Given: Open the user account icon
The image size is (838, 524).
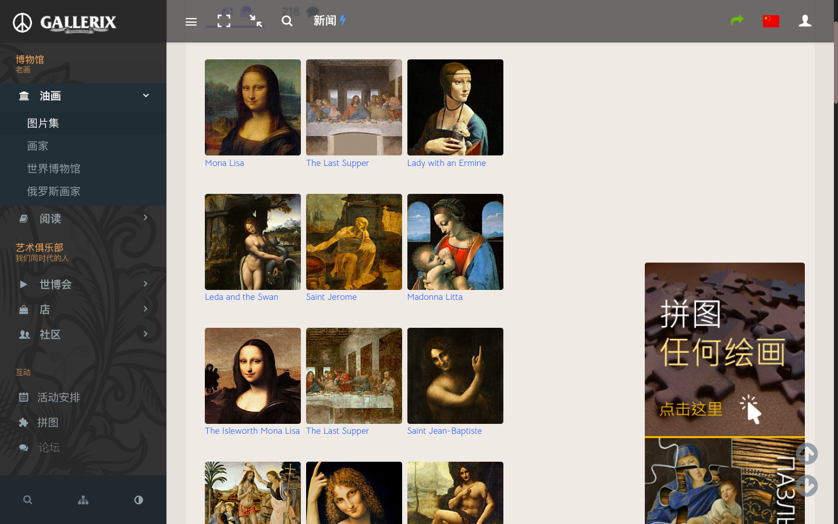Looking at the screenshot, I should (805, 21).
